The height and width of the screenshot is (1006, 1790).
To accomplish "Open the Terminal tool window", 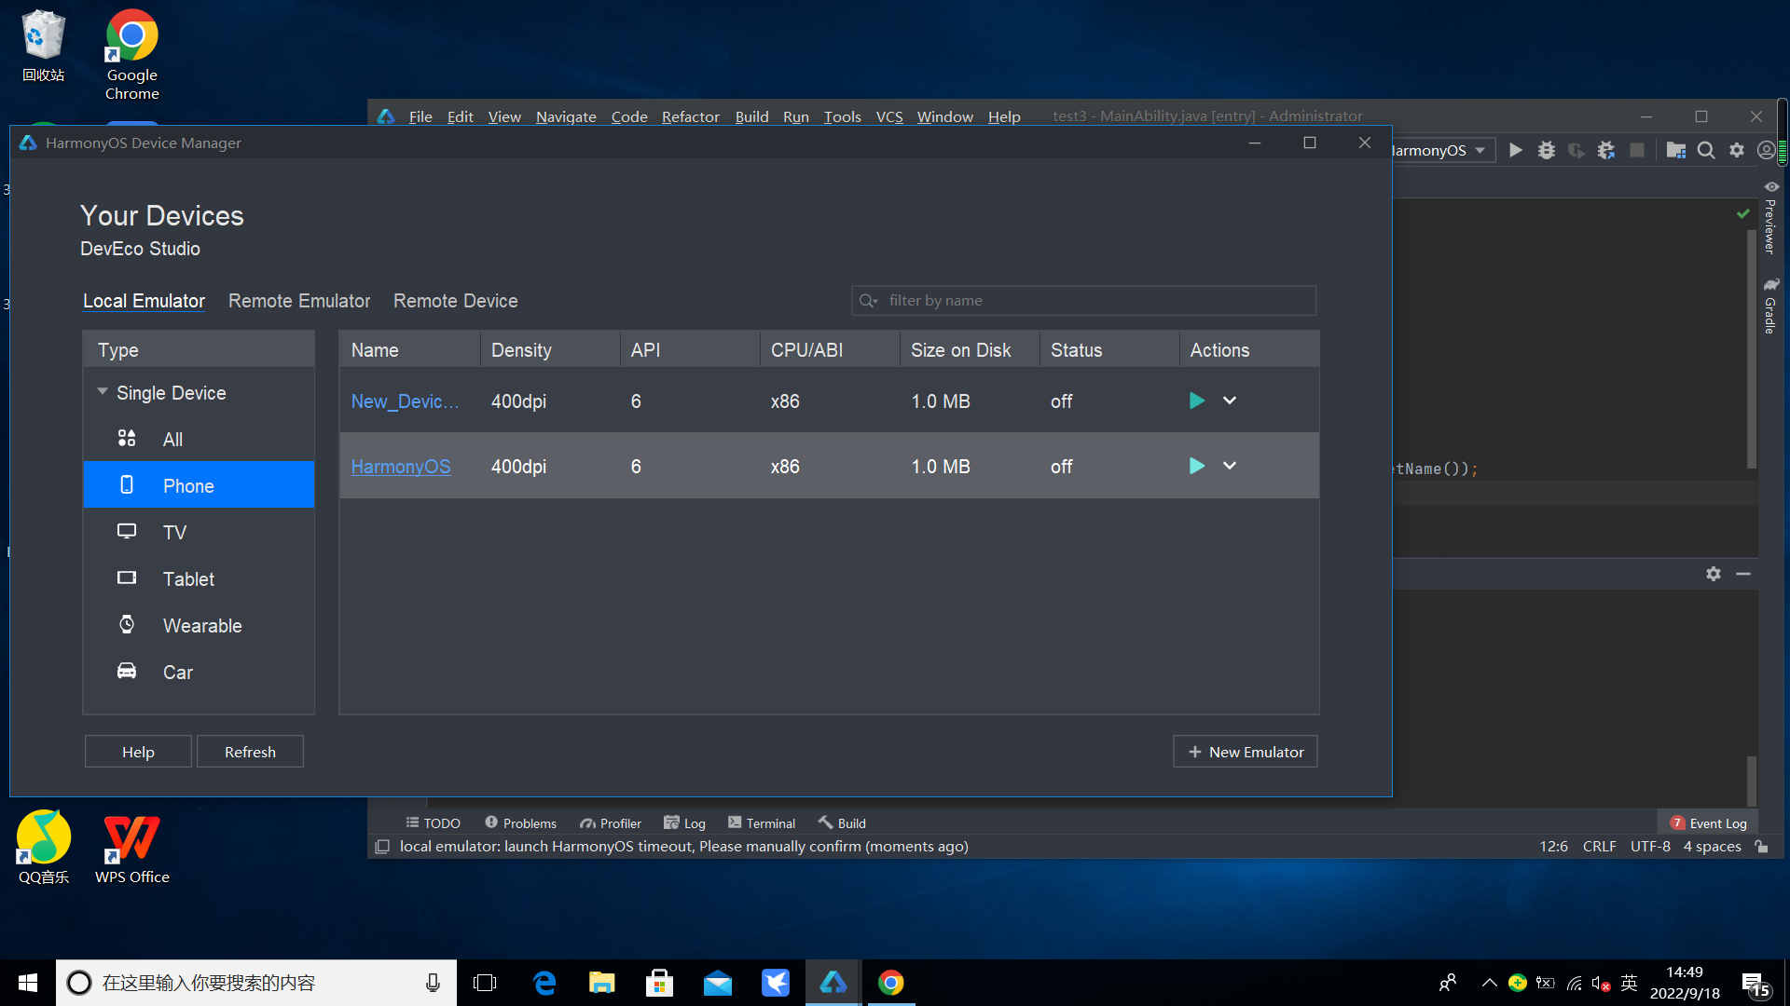I will 762,822.
